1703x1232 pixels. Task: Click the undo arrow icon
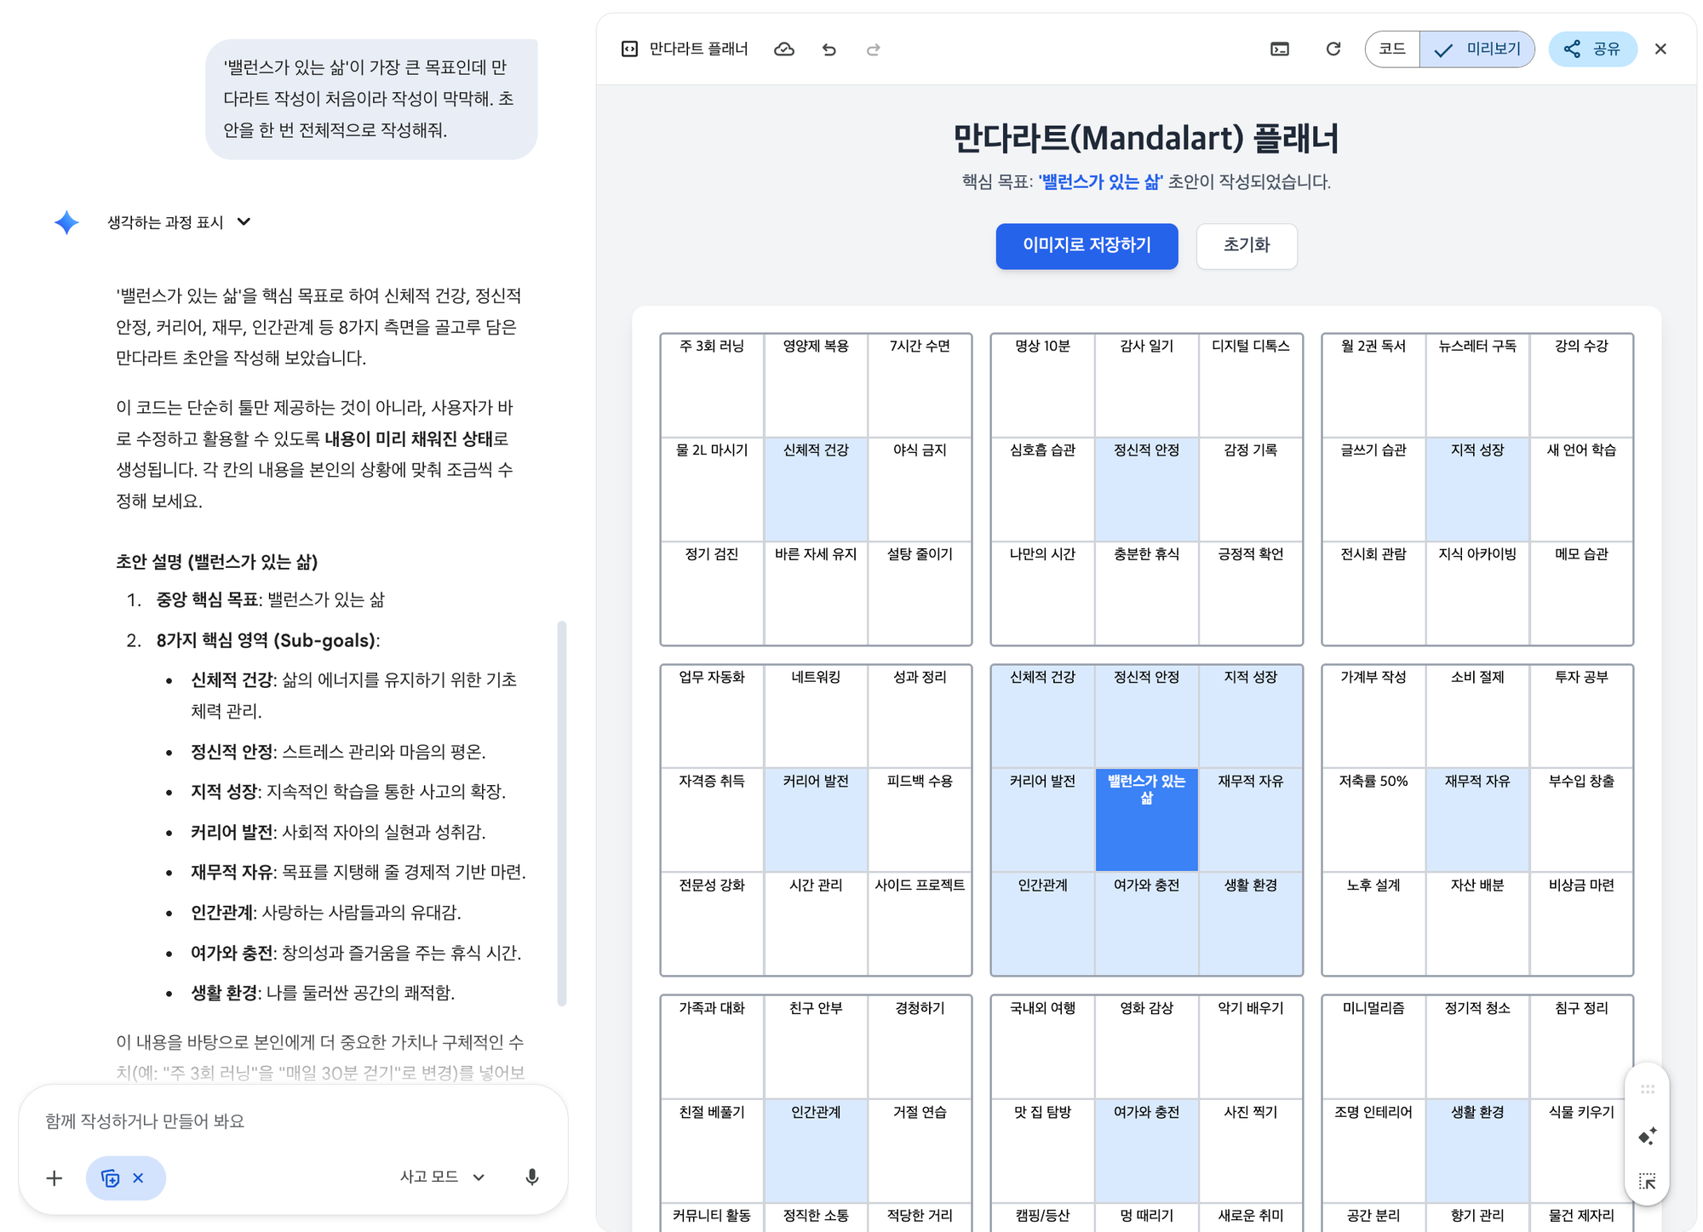tap(829, 49)
